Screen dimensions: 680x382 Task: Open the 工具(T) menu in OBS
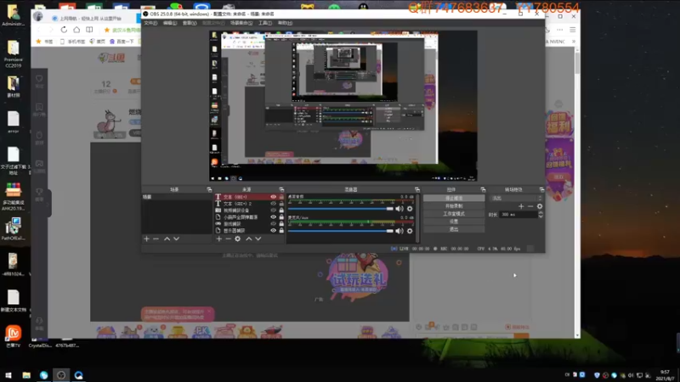pyautogui.click(x=265, y=23)
